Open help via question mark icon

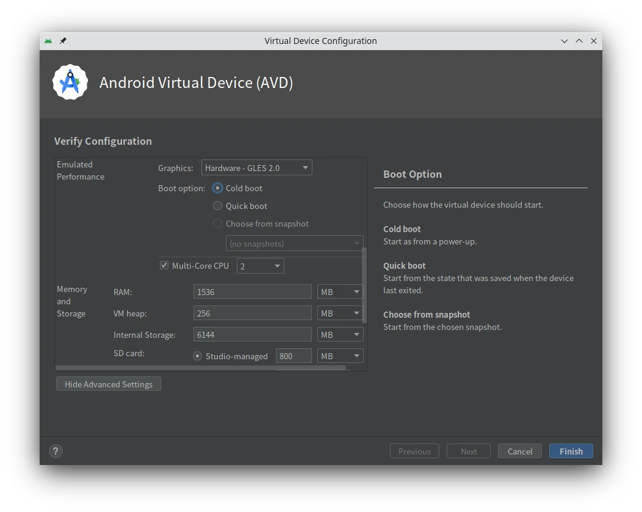coord(56,452)
